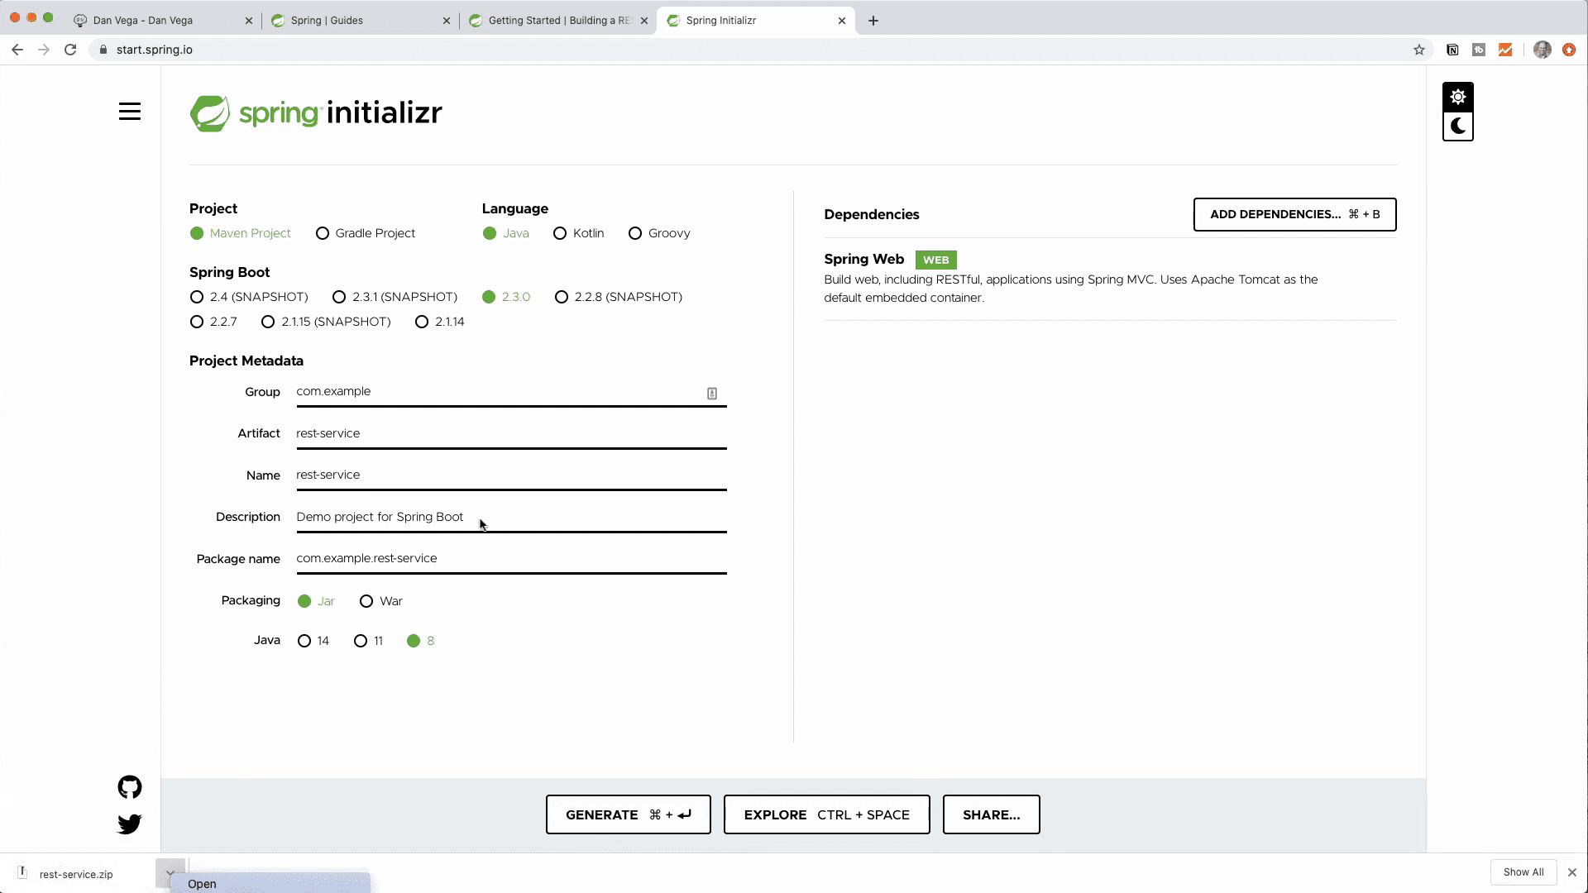Viewport: 1588px width, 893px height.
Task: Reload the page via refresh icon
Action: coord(70,50)
